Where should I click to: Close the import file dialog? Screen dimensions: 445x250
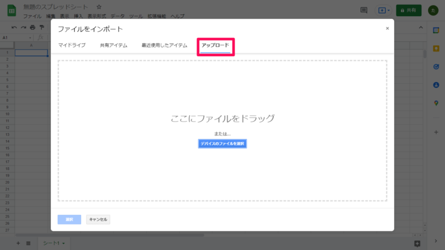[388, 28]
